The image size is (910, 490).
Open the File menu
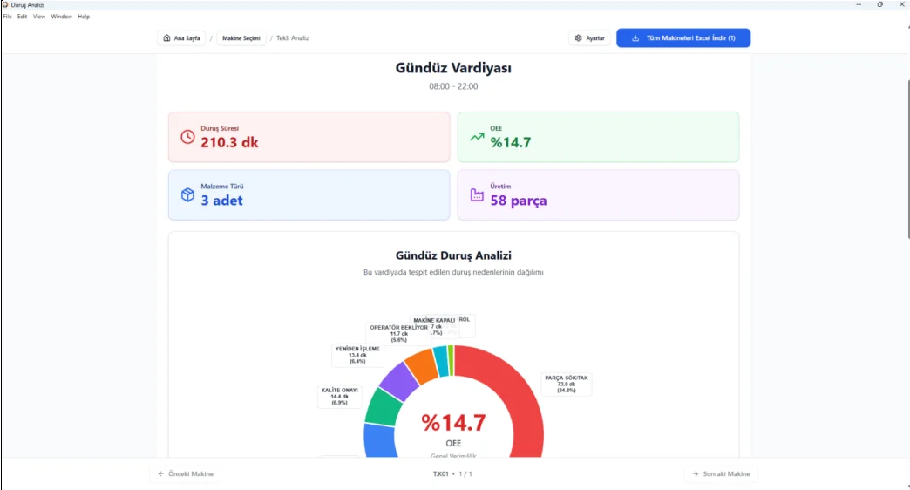(8, 17)
